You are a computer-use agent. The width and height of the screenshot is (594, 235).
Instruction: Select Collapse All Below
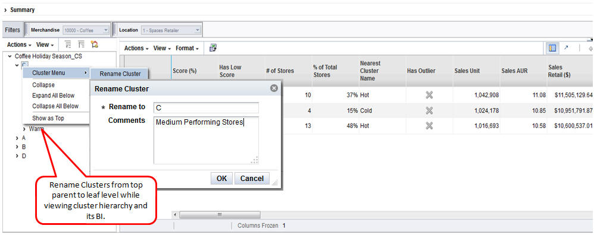[55, 106]
